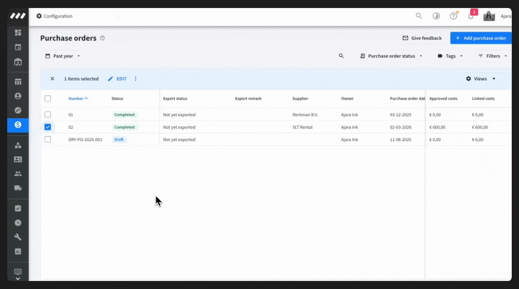519x289 pixels.
Task: Uncheck the checkbox for order 02
Action: (x=48, y=127)
